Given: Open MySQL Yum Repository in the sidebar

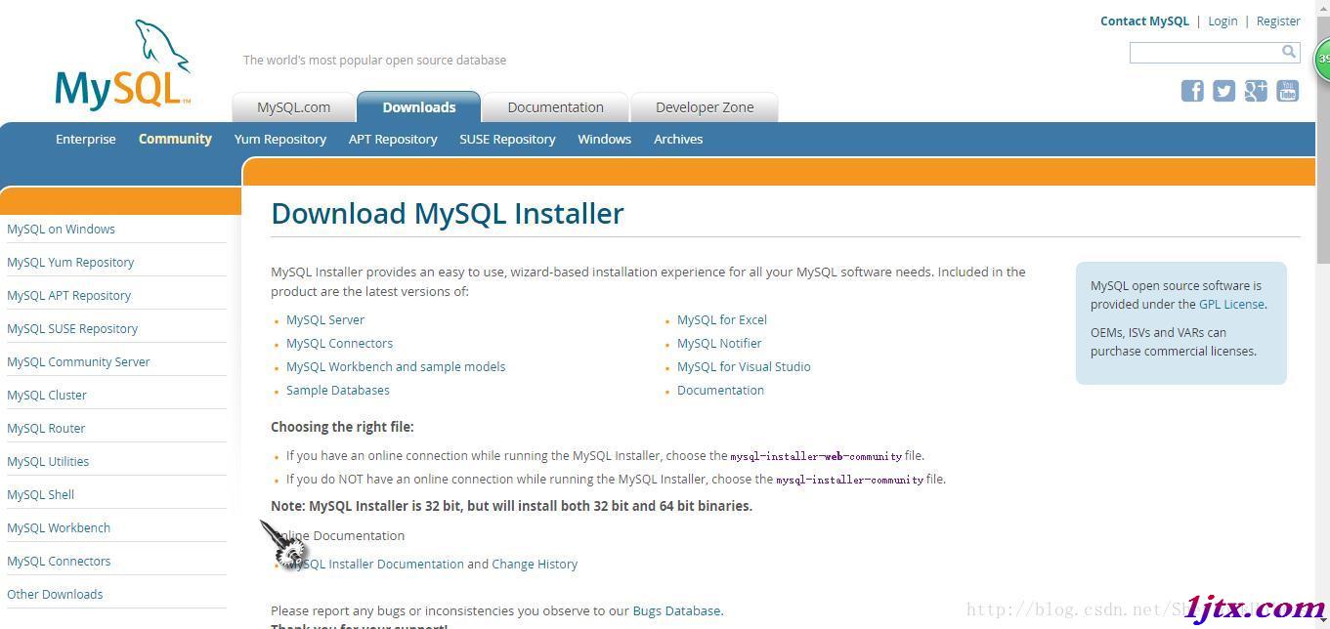Looking at the screenshot, I should (x=70, y=262).
